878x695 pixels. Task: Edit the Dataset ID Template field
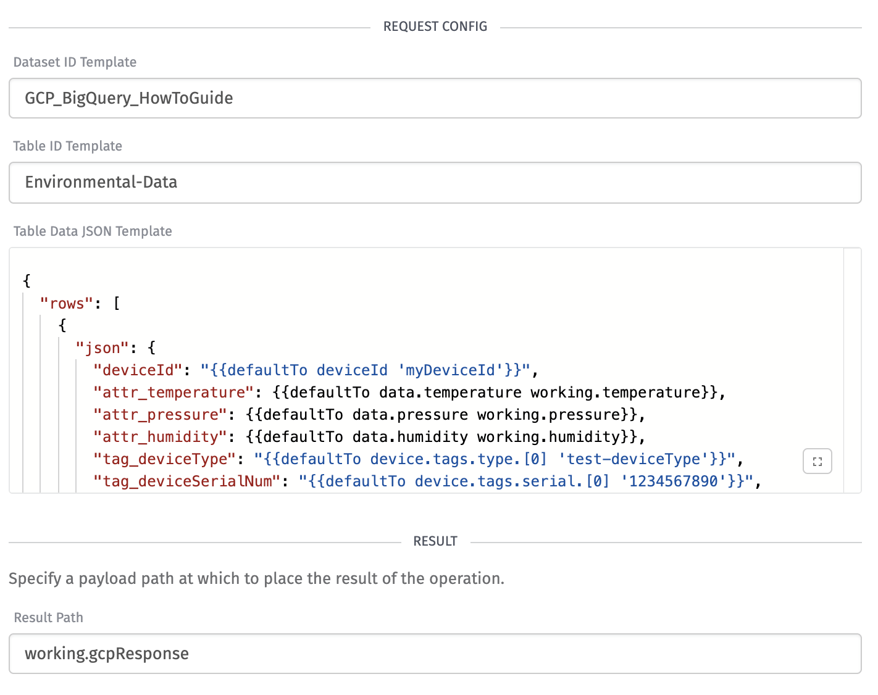[x=435, y=98]
